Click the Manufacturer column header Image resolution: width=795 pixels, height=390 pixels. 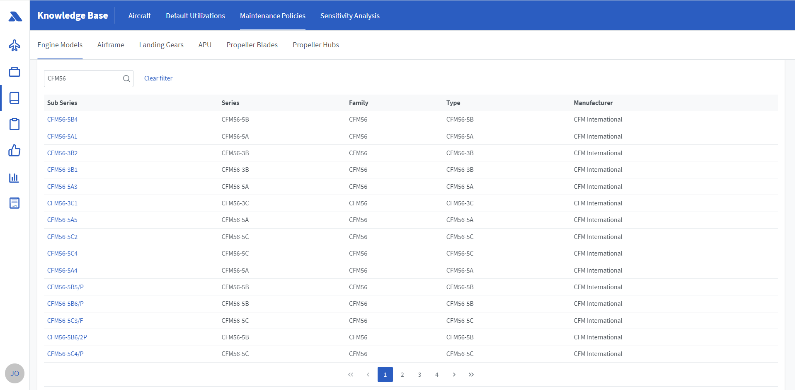click(x=593, y=103)
